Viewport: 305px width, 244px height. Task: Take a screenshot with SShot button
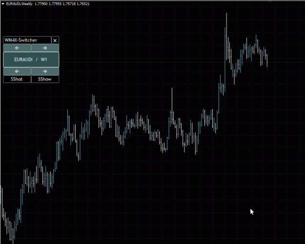click(17, 79)
